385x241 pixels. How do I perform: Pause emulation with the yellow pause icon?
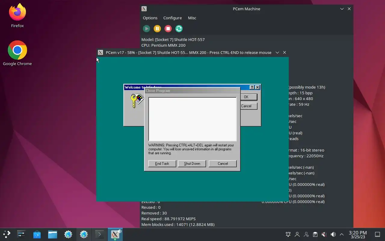157,29
